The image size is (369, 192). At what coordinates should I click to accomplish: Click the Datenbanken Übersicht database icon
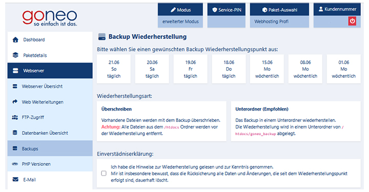[x=15, y=133]
